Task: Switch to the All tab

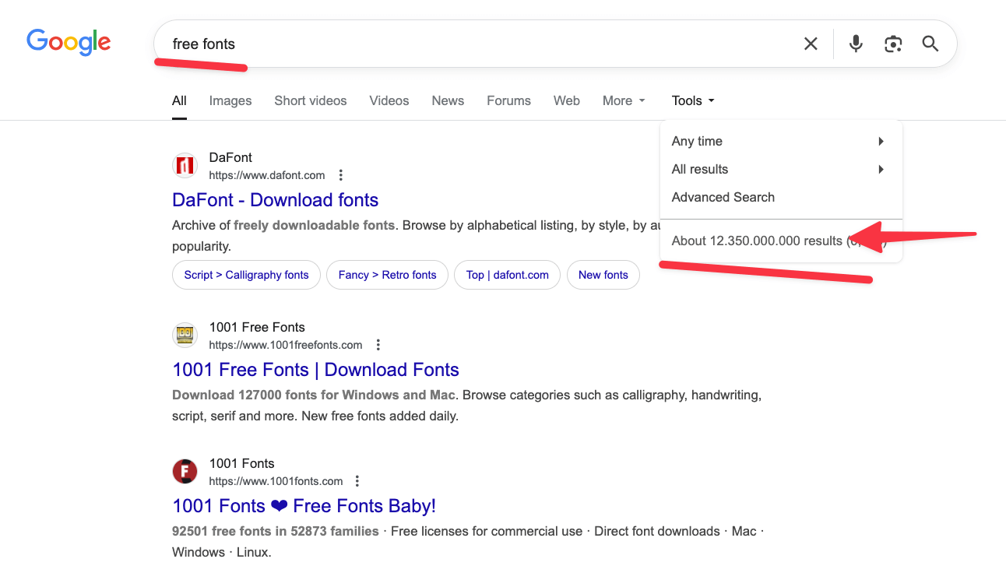Action: pos(179,100)
